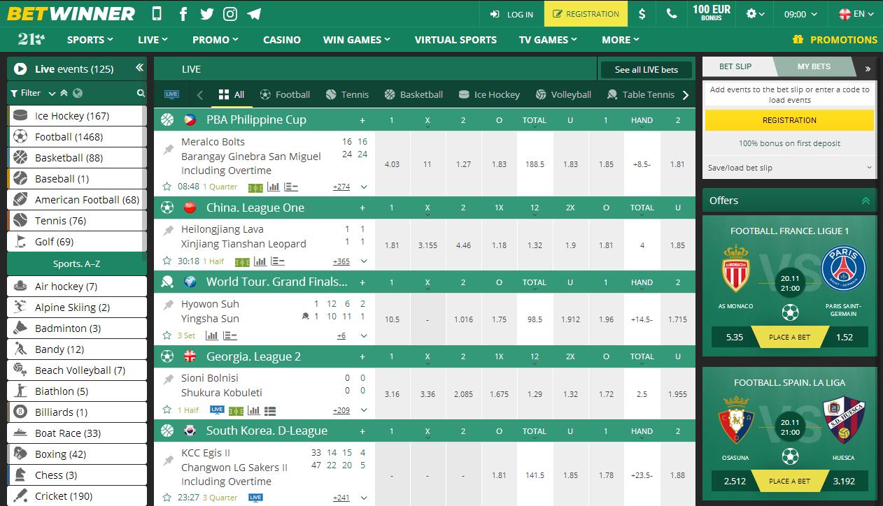This screenshot has width=883, height=506.
Task: Click the LOG IN button
Action: [x=512, y=14]
